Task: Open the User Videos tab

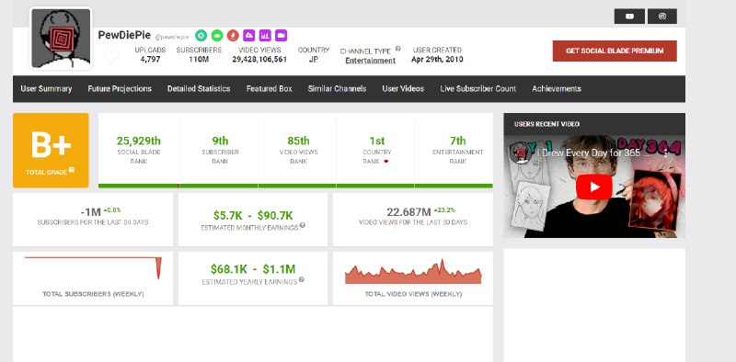Action: coord(403,88)
